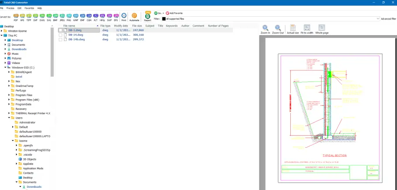The image size is (397, 190).
Task: Fit the preview to width
Action: click(307, 30)
